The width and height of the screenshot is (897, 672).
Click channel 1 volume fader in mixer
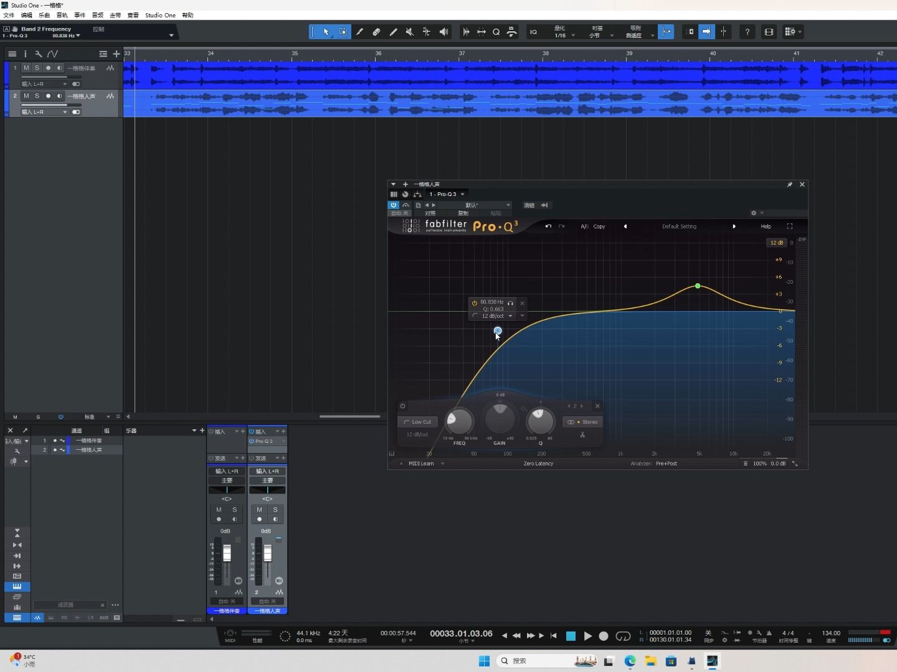coord(227,553)
